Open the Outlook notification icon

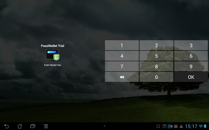(170, 126)
